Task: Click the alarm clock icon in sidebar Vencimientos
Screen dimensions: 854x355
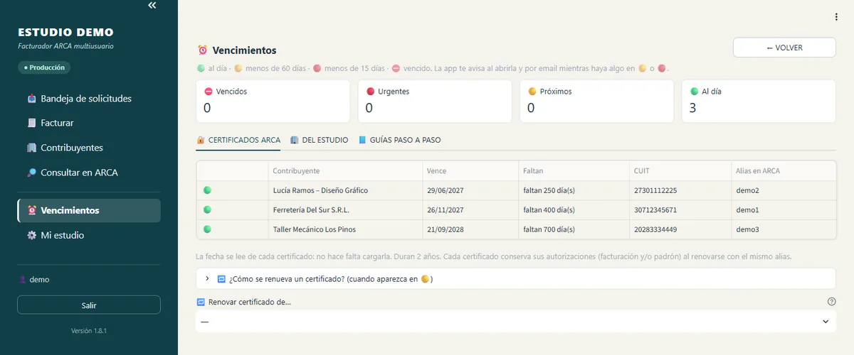Action: (x=31, y=210)
